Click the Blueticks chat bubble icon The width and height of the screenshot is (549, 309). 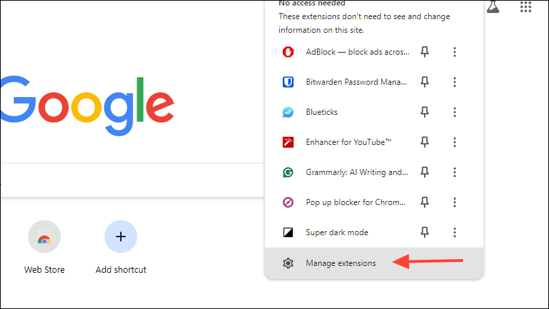pos(287,112)
